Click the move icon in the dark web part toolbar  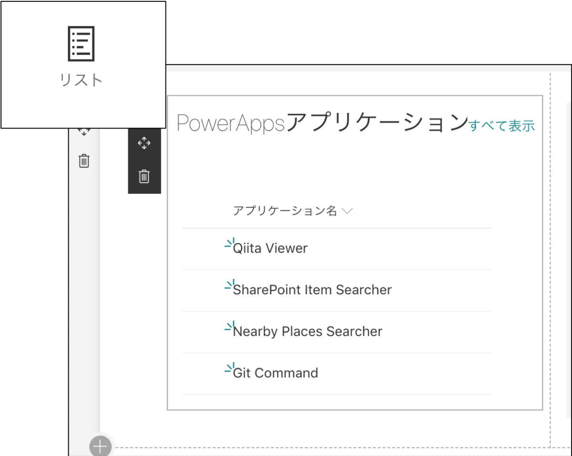144,143
